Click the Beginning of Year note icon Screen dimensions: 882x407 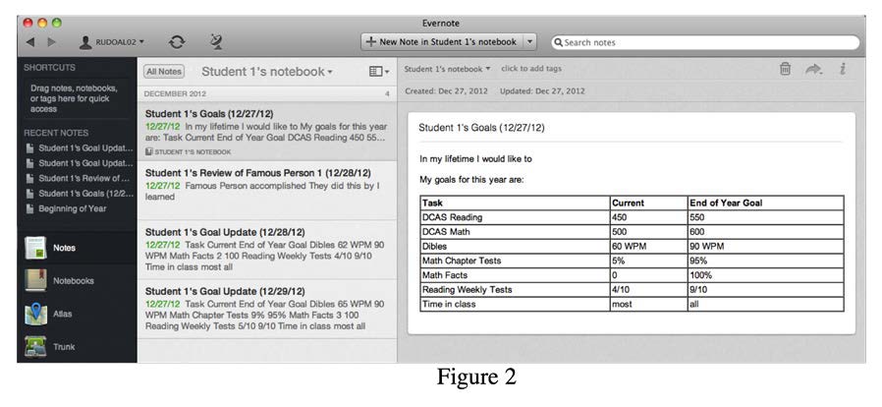[x=29, y=208]
